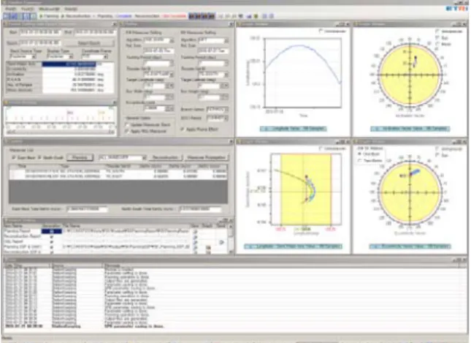Image resolution: width=471 pixels, height=343 pixels.
Task: Open the dropdown beside the Planning button
Action: pyautogui.click(x=122, y=157)
